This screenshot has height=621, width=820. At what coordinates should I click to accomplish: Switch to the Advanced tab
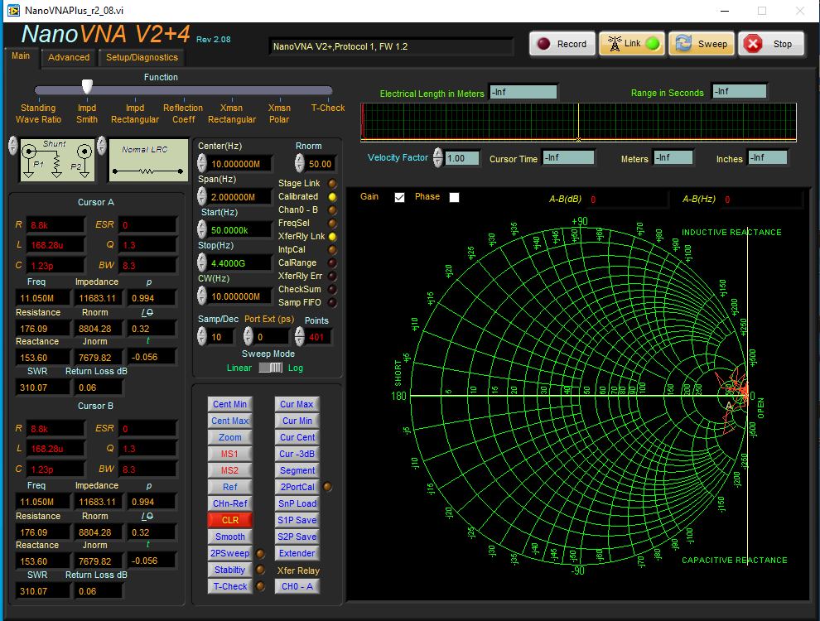(69, 57)
